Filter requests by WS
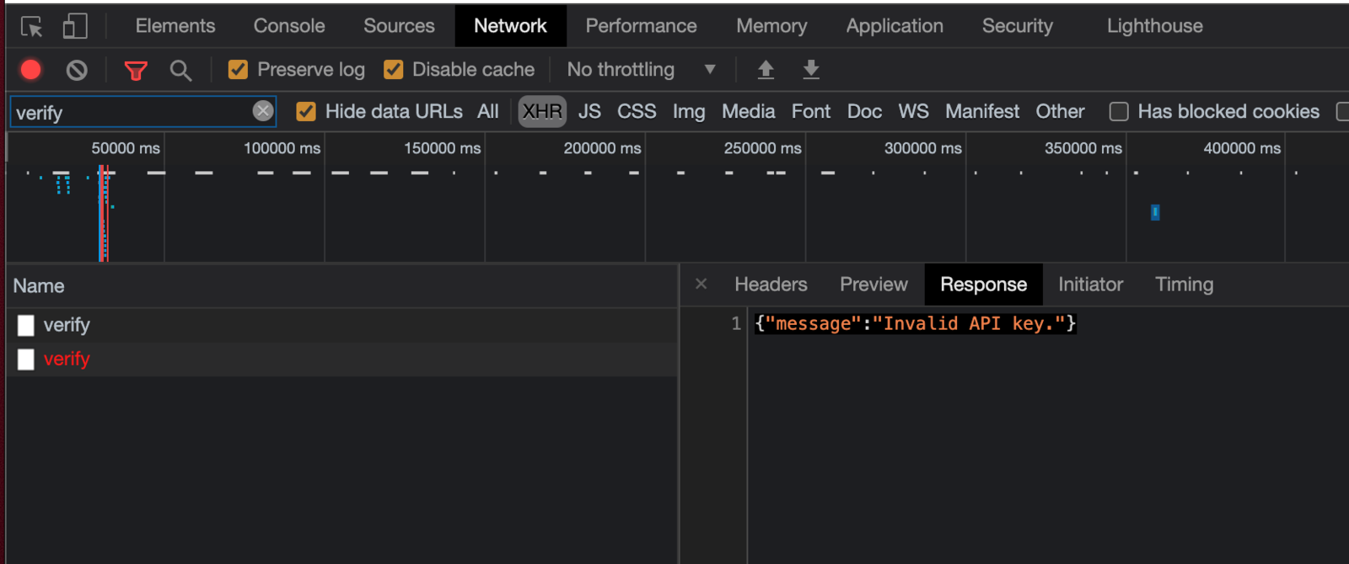This screenshot has height=564, width=1349. coord(913,111)
